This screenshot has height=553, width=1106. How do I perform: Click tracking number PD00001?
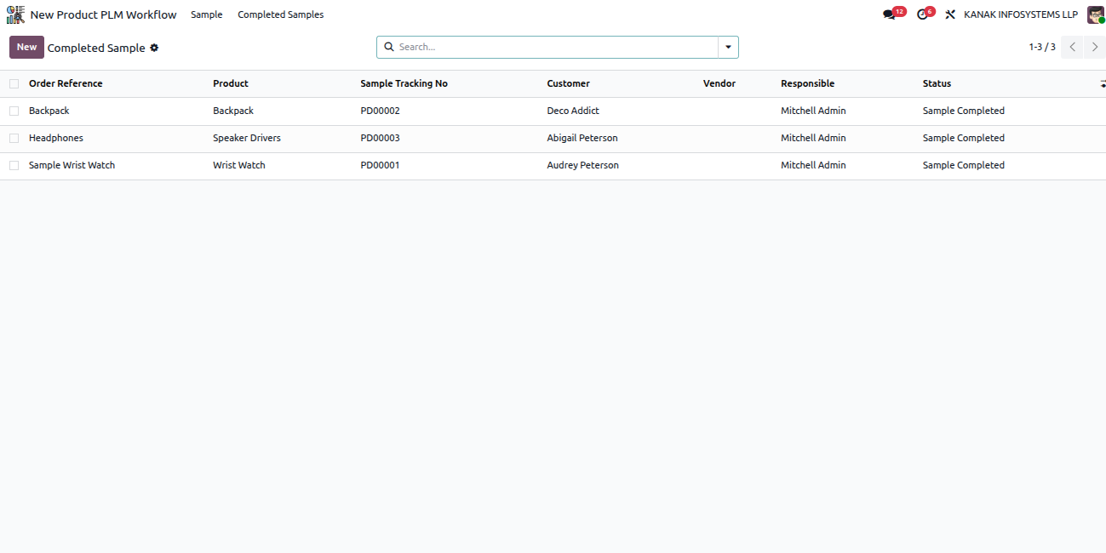(x=381, y=165)
